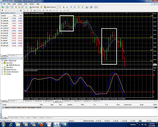Open the Profiles dropdown arrow
The image size is (158, 127).
point(9,7)
